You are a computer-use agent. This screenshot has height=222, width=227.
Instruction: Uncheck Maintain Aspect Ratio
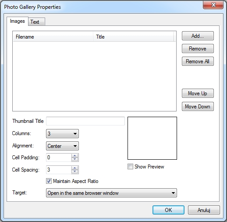point(49,181)
